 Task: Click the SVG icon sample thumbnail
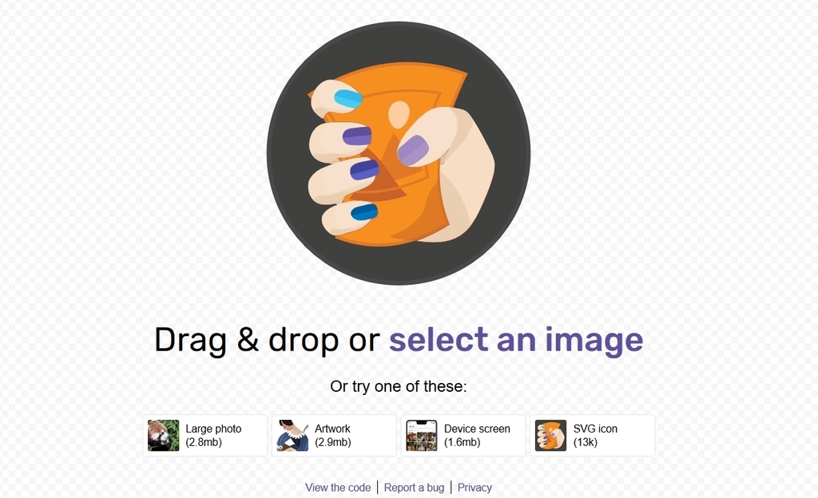[x=551, y=436]
